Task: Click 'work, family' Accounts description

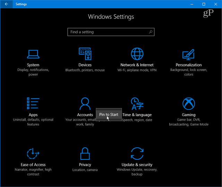Action: click(85, 124)
